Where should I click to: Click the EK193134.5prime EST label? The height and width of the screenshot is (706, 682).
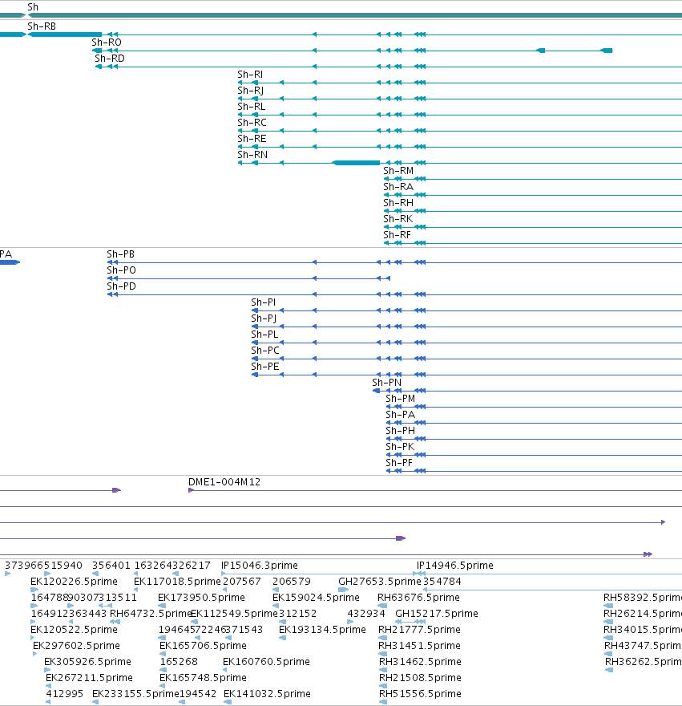(322, 630)
